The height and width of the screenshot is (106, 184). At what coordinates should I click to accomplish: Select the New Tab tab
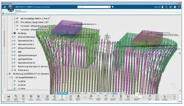(x=18, y=10)
